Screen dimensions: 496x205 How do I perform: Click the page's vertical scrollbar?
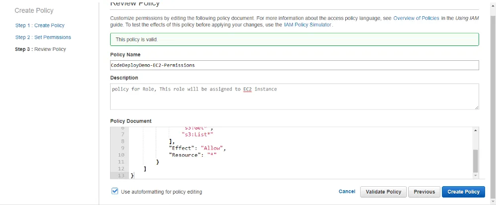point(492,99)
